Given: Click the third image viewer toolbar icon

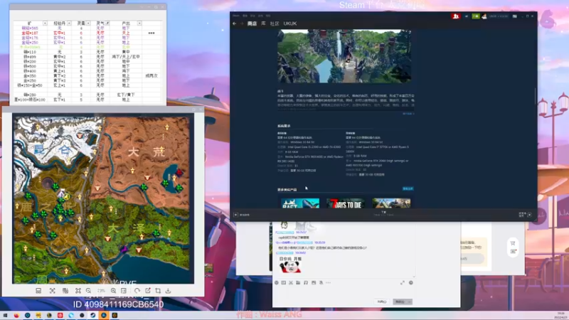Looking at the screenshot, I should click(x=65, y=291).
